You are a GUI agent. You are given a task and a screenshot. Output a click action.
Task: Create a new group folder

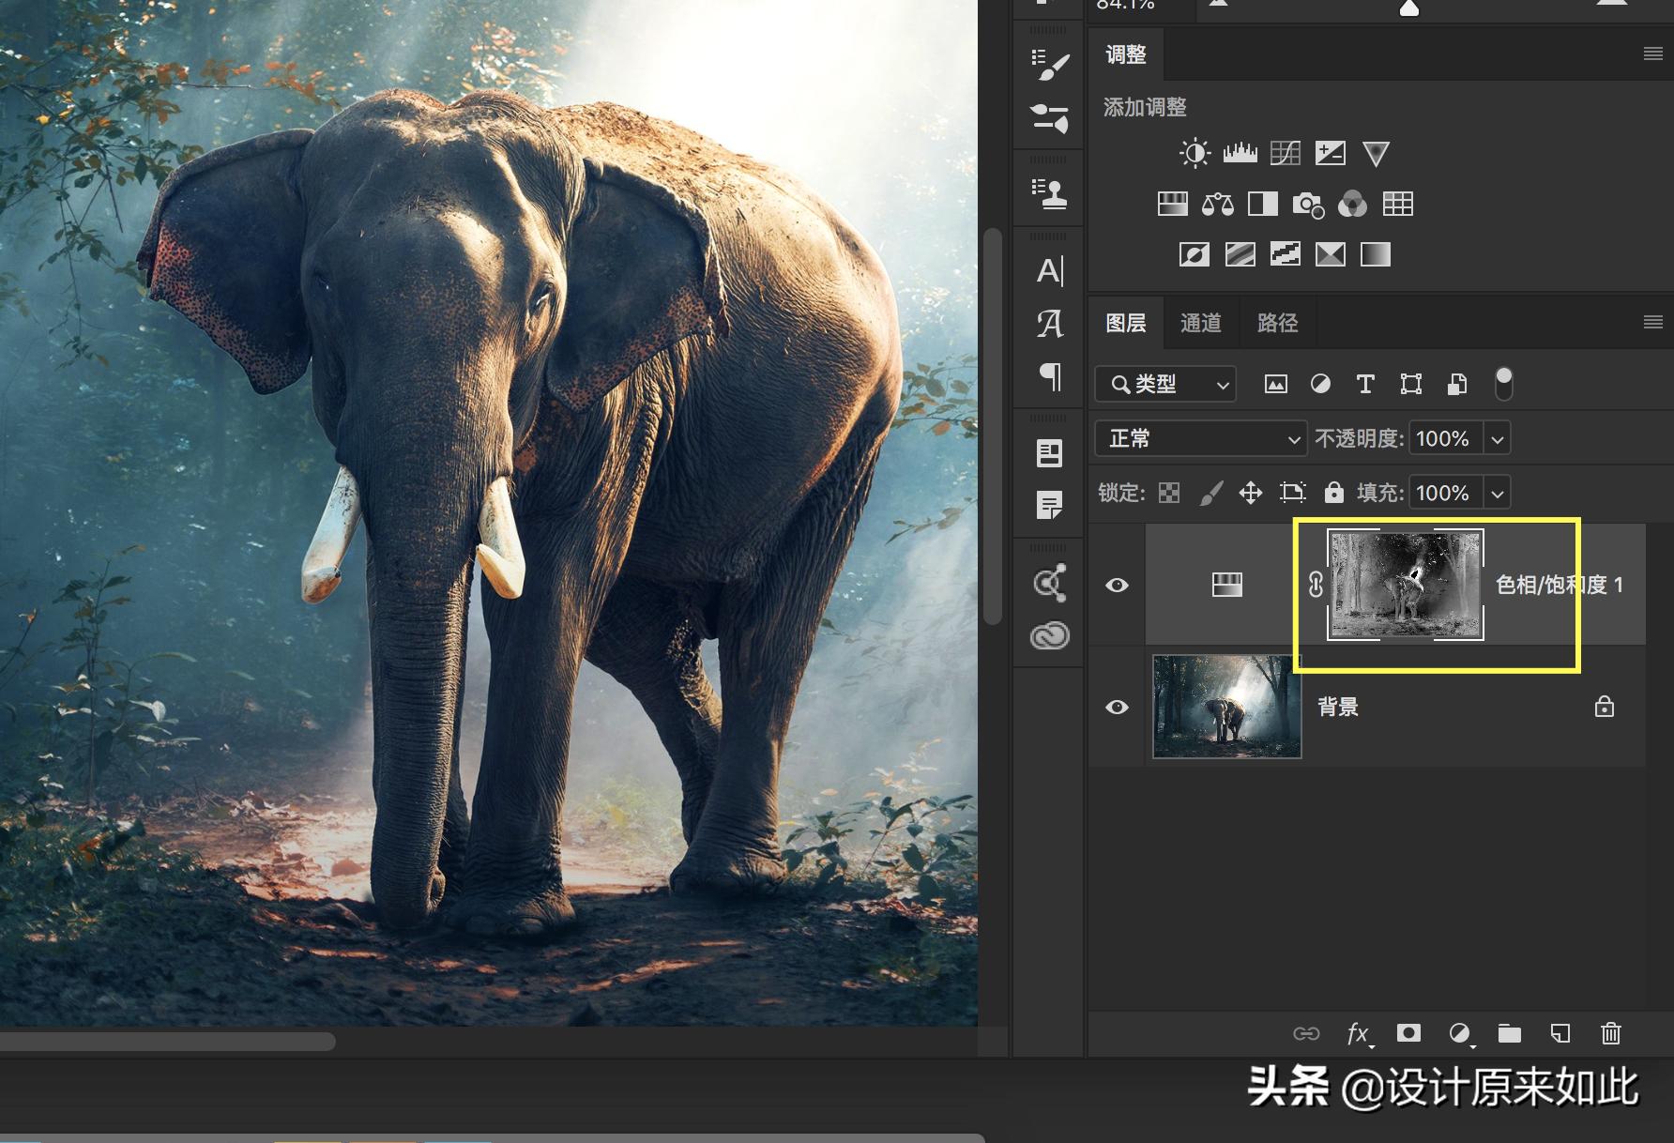(x=1509, y=1033)
